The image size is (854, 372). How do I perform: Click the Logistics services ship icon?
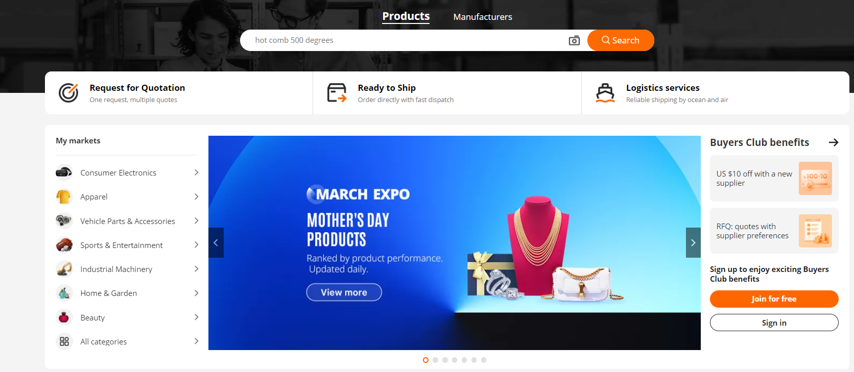(605, 93)
